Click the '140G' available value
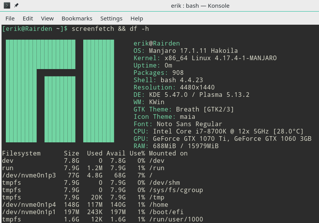The width and height of the screenshot is (319, 223). pos(118,204)
